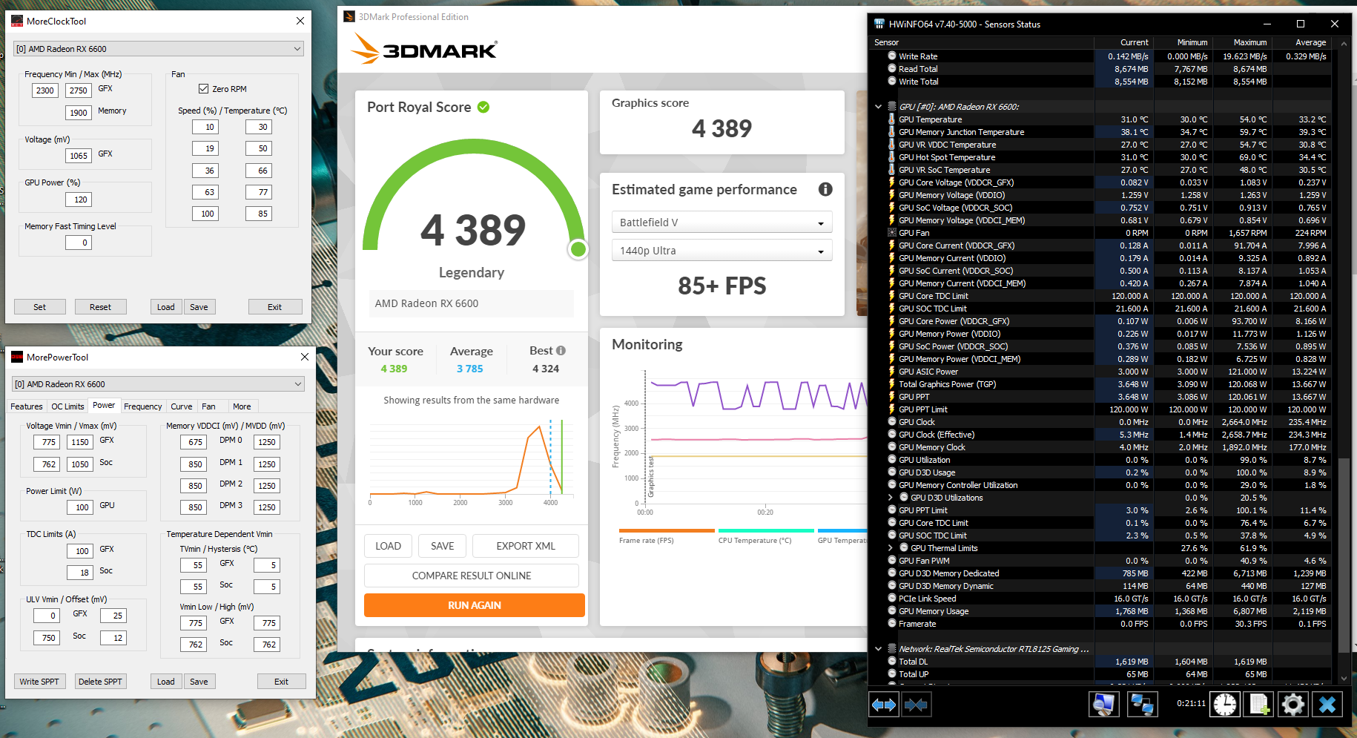1357x738 pixels.
Task: Click Power Limit GPU field in MorePowerTool
Action: (80, 507)
